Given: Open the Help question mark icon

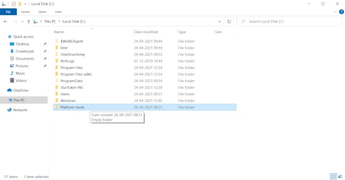Looking at the screenshot, I should tap(342, 12).
